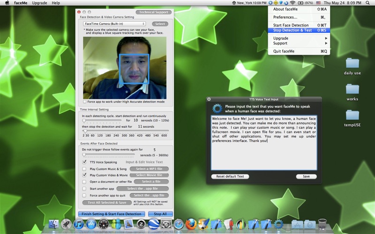Click Finish Setting & Start Face Detection

[x=112, y=214]
